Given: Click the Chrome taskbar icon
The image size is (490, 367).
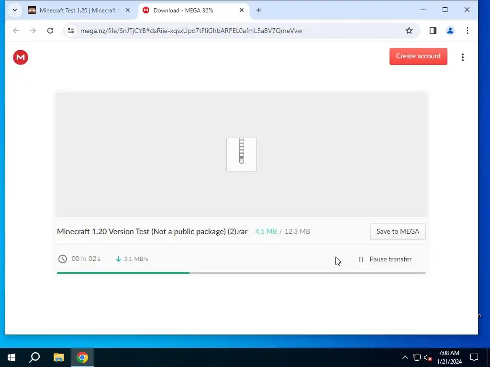Looking at the screenshot, I should coord(82,357).
